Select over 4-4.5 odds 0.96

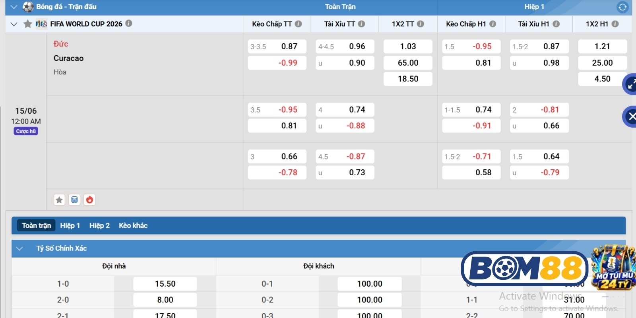pyautogui.click(x=345, y=47)
